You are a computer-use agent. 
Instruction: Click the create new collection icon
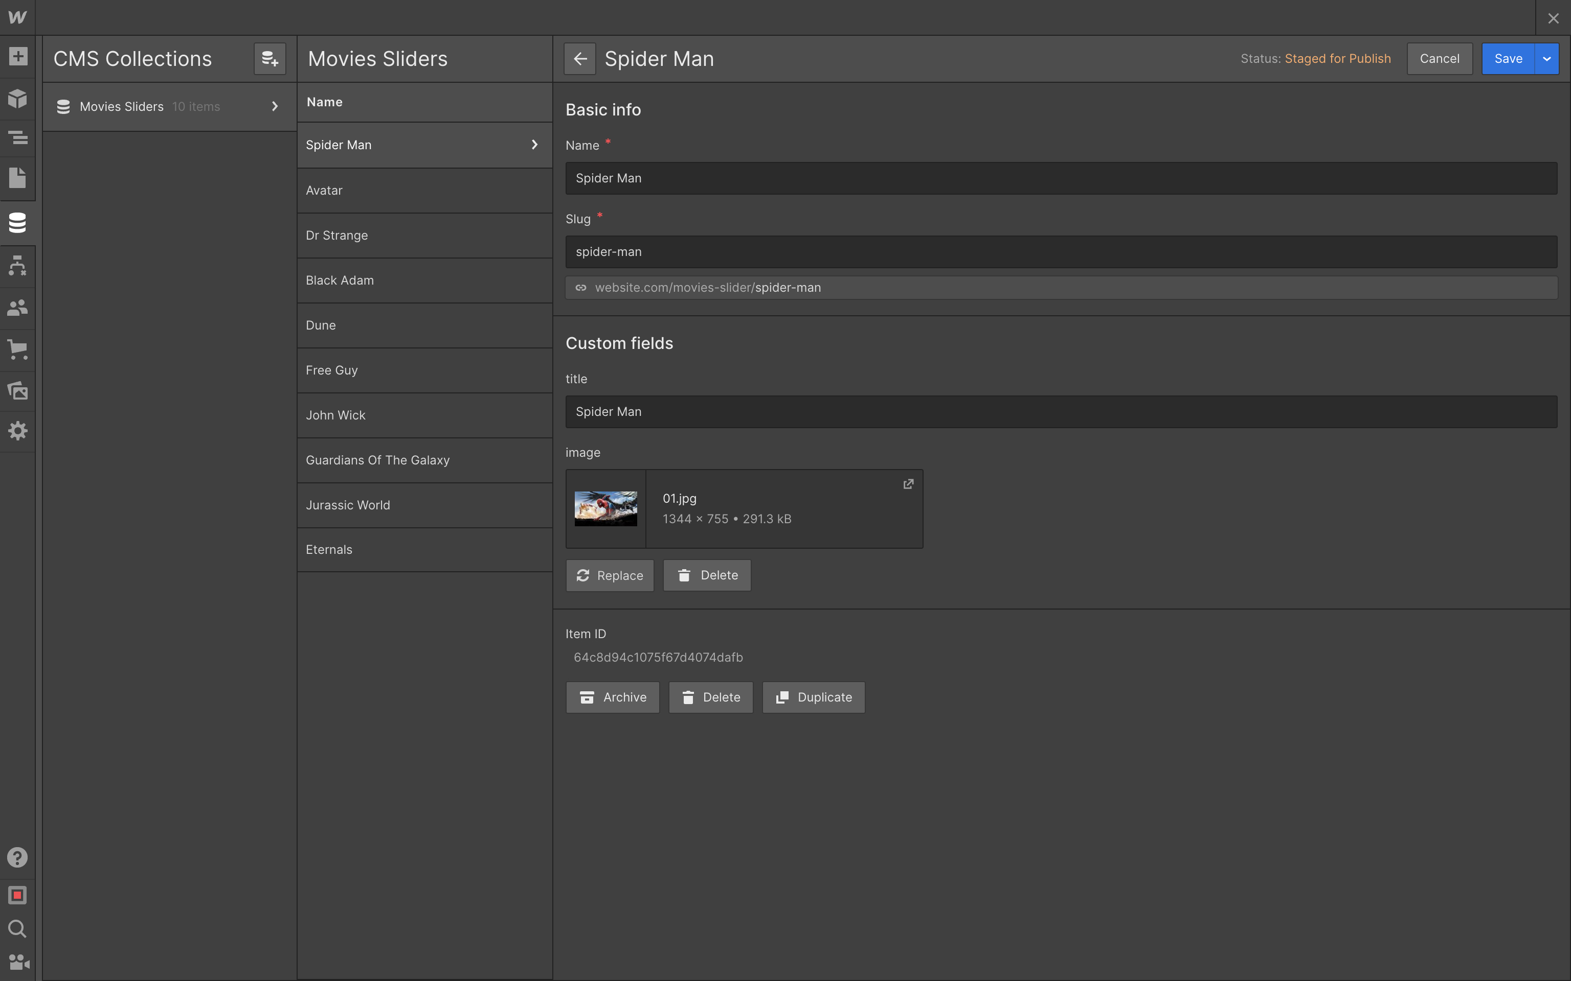pyautogui.click(x=270, y=59)
